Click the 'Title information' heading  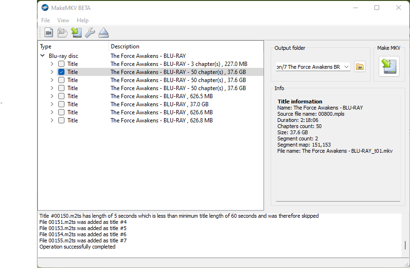click(300, 102)
